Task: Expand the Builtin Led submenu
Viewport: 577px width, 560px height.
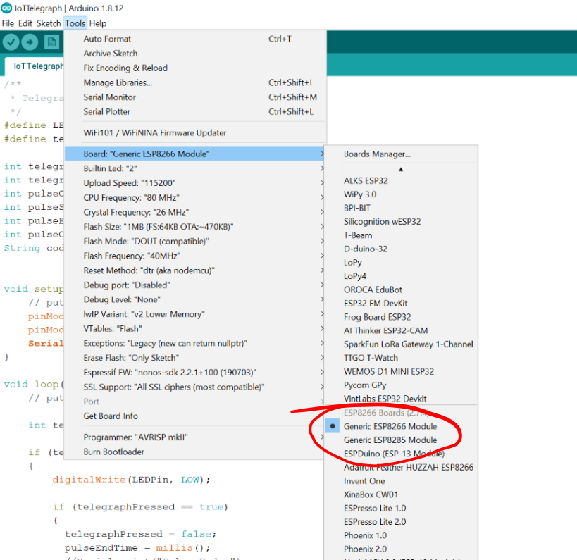Action: pyautogui.click(x=195, y=168)
